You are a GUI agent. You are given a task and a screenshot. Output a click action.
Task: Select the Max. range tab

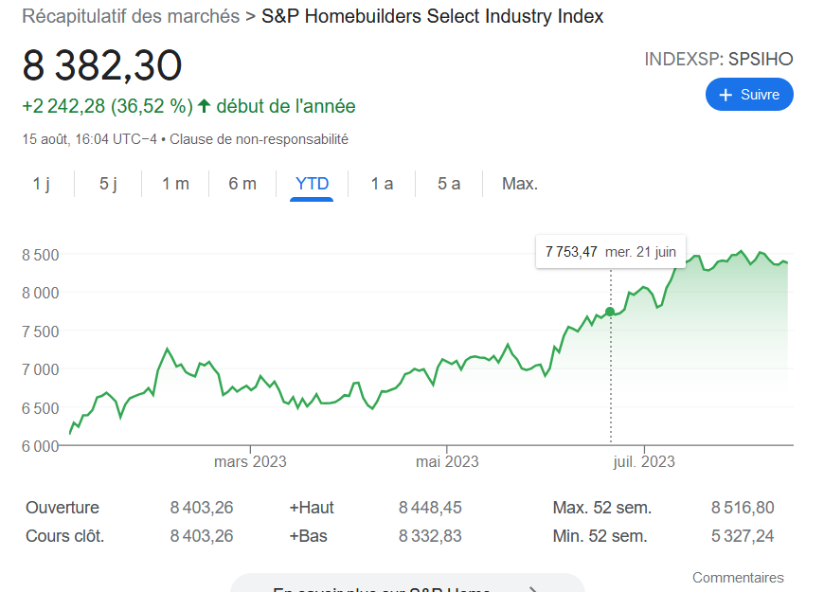[520, 184]
